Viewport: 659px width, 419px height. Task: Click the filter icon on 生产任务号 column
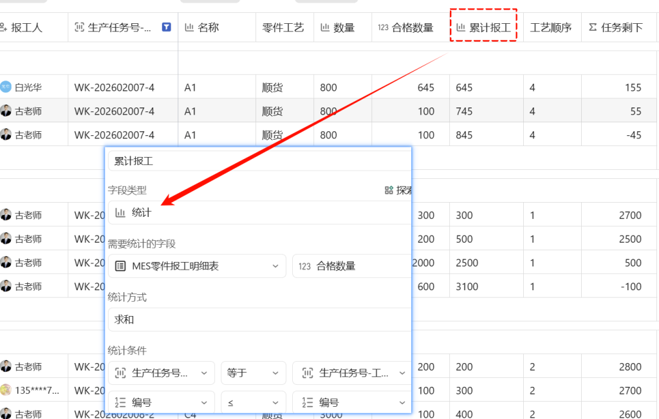[167, 27]
